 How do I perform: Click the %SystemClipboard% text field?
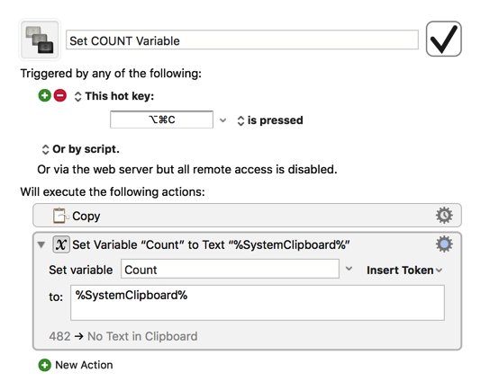pyautogui.click(x=258, y=303)
